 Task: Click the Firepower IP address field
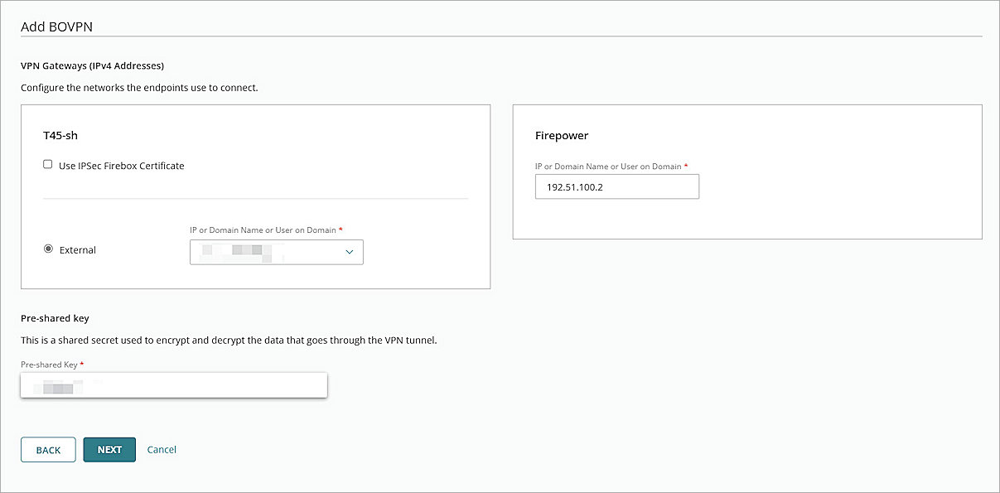point(616,186)
